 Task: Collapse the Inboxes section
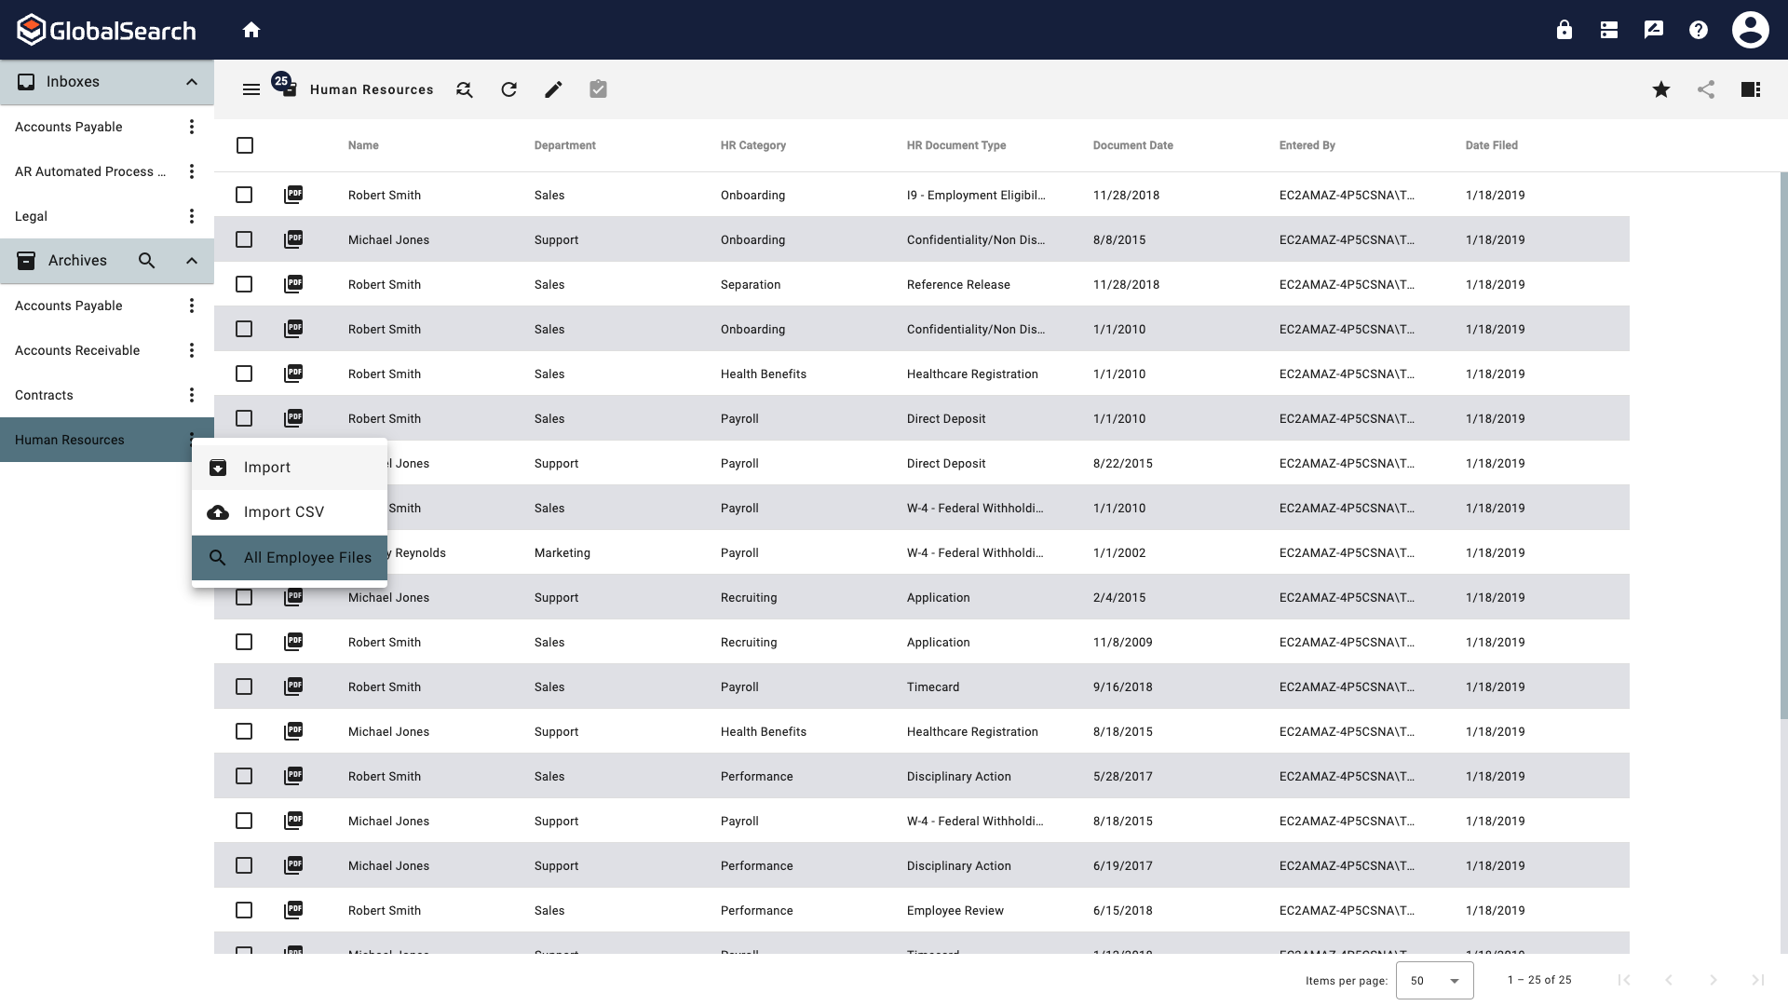pyautogui.click(x=191, y=82)
